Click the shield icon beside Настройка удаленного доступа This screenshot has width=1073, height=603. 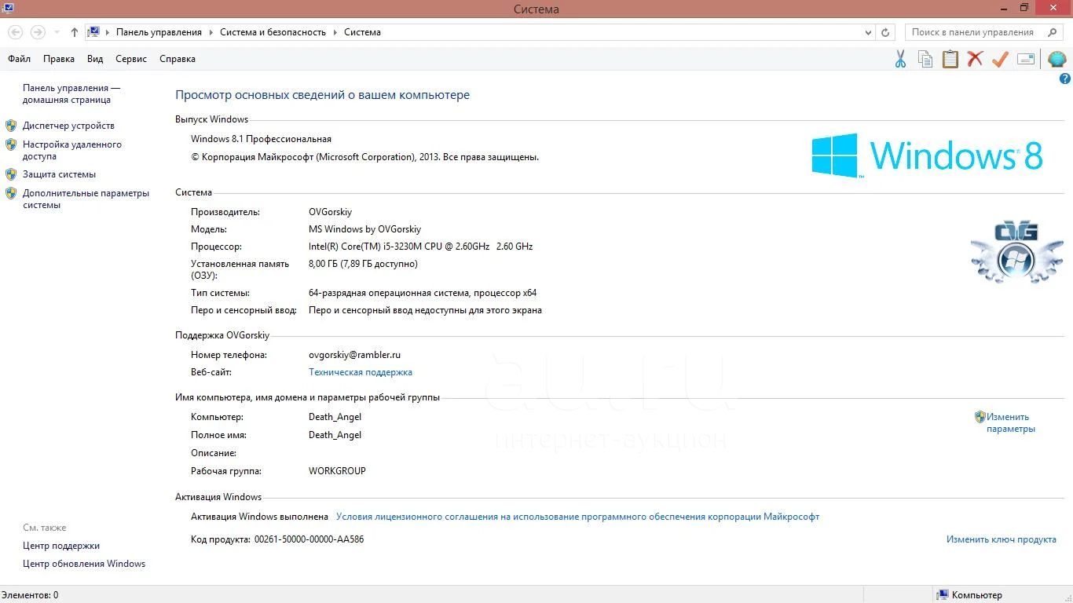click(x=11, y=144)
